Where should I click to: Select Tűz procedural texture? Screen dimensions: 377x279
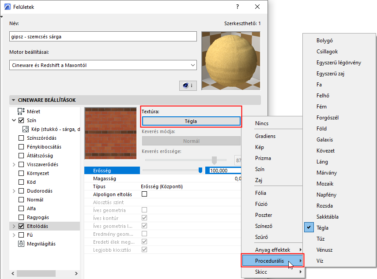(x=320, y=238)
